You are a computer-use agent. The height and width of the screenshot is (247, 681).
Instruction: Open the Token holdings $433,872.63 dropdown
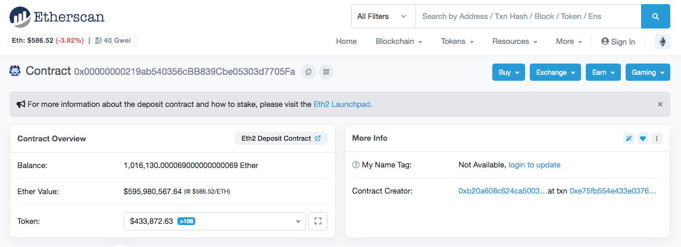(214, 221)
